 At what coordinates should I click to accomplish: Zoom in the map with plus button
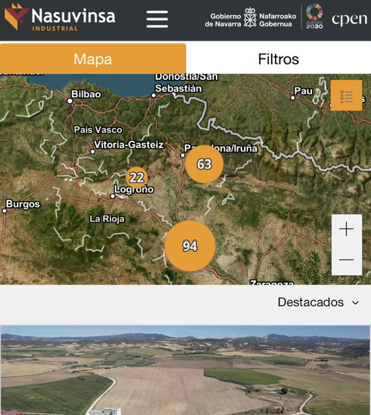pos(346,229)
